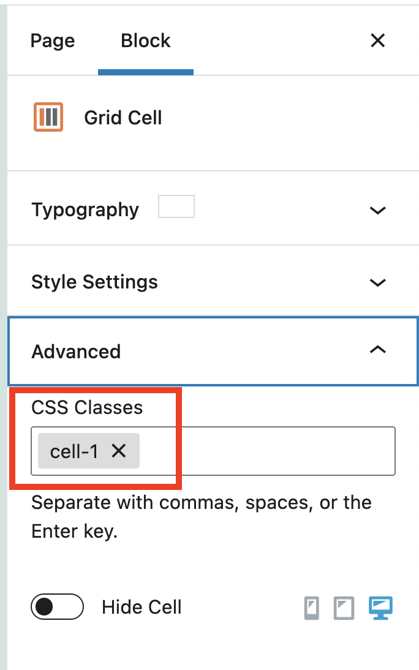The height and width of the screenshot is (670, 419).
Task: Expand Style Settings with its chevron
Action: pos(377,282)
